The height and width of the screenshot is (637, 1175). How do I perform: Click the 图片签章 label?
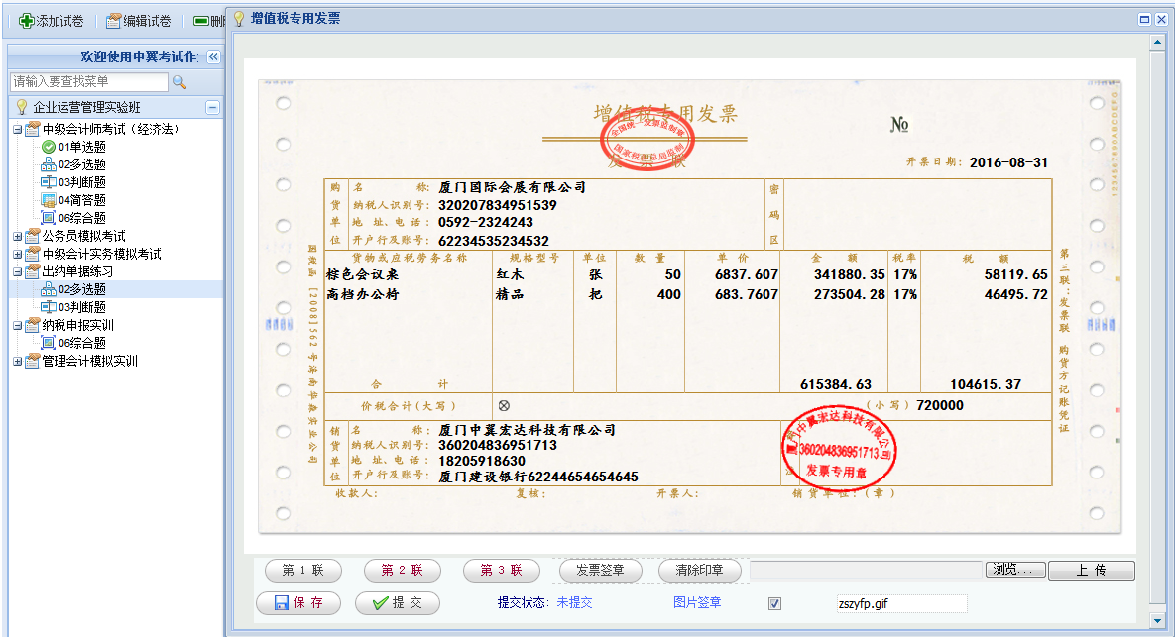697,603
